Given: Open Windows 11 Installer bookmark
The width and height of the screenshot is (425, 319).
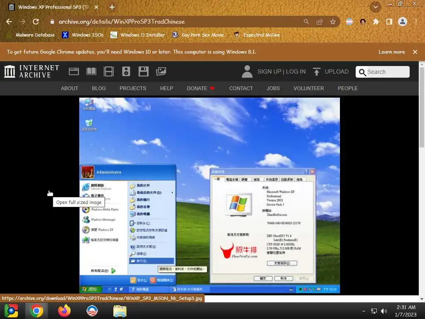Looking at the screenshot, I should 138,35.
